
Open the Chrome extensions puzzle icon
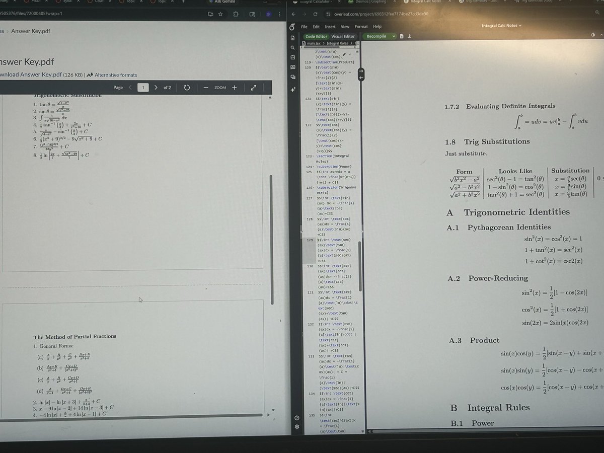pos(237,15)
